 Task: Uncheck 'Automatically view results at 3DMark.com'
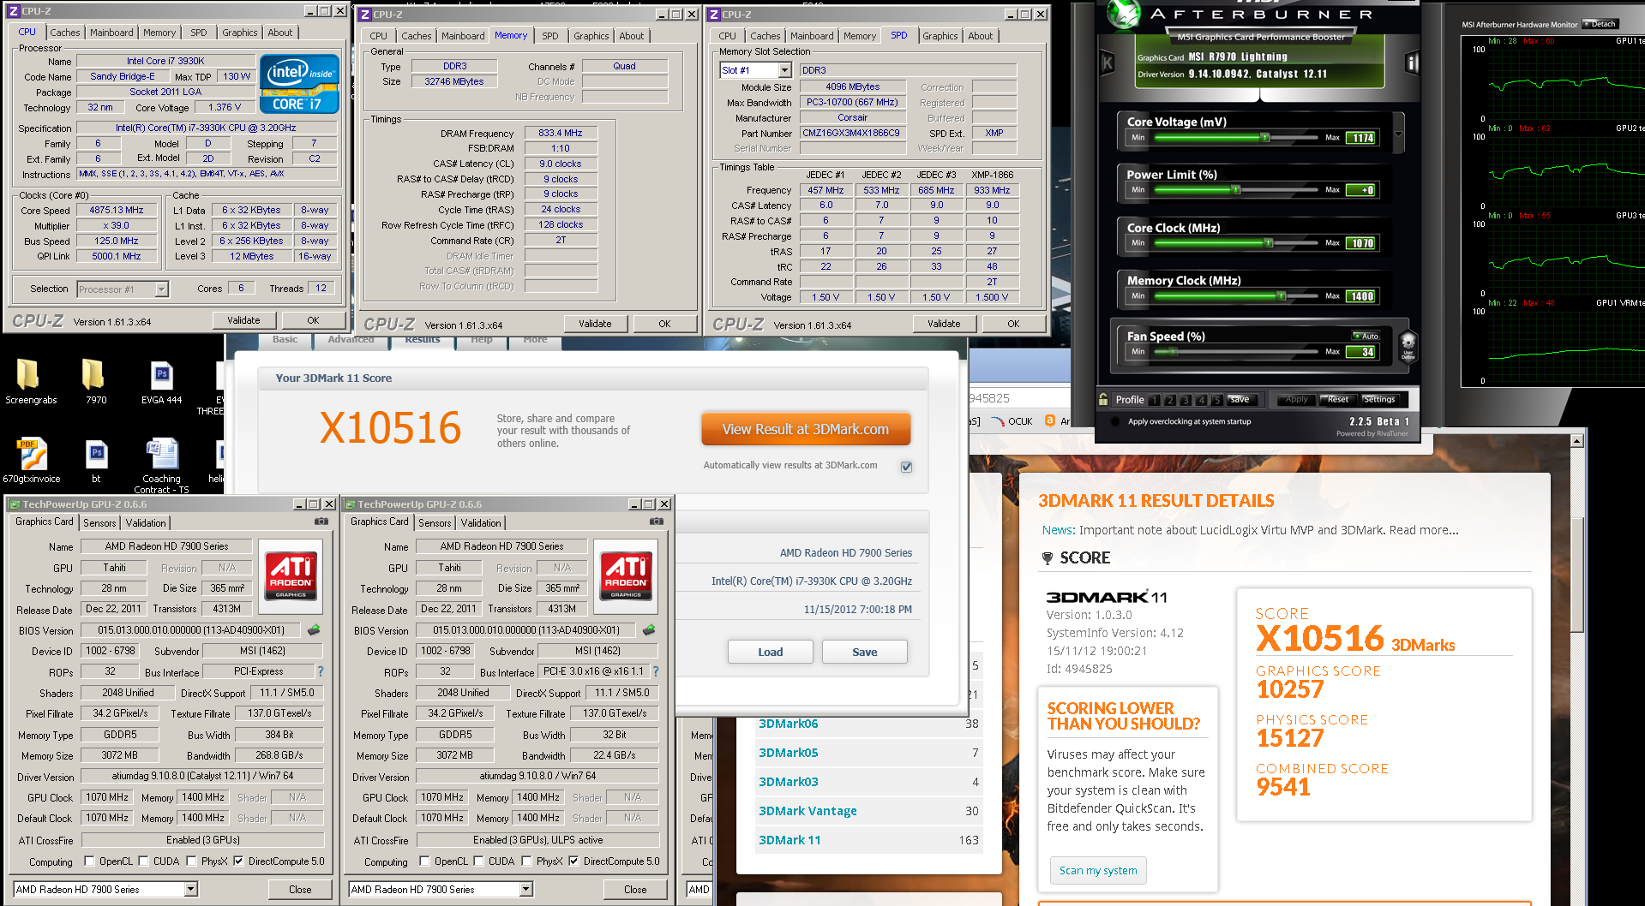pyautogui.click(x=906, y=467)
